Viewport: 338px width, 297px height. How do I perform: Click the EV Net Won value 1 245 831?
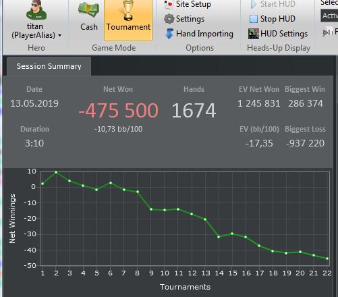259,103
